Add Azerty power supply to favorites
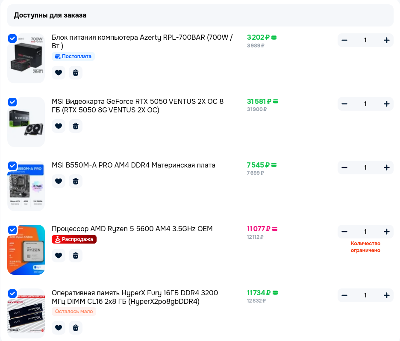Screen dimensions: 400x341 click(x=59, y=73)
